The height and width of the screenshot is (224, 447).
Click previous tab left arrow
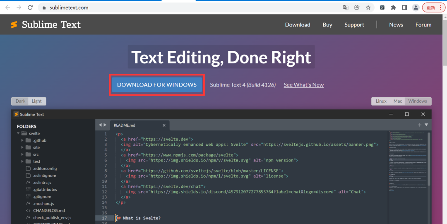coord(100,125)
